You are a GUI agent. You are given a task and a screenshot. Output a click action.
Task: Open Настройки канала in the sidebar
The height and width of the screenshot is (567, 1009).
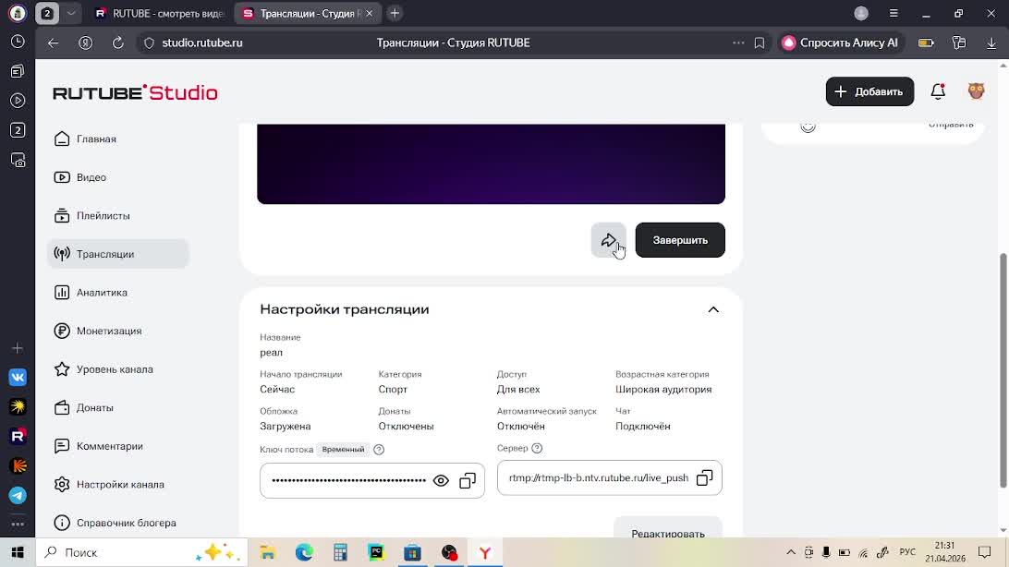click(117, 485)
